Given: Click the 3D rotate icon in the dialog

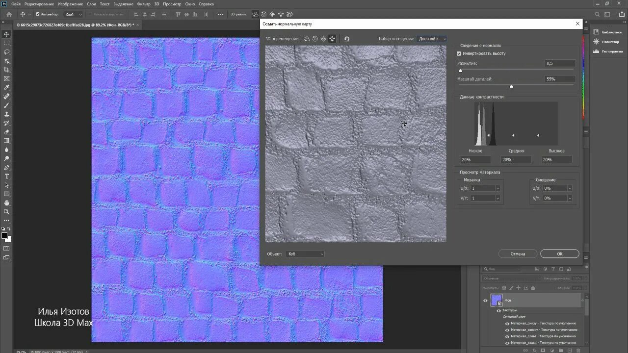Looking at the screenshot, I should click(x=307, y=39).
